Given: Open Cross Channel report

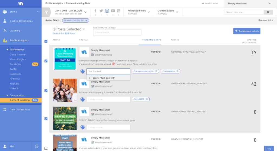Looking at the screenshot, I should [18, 55].
